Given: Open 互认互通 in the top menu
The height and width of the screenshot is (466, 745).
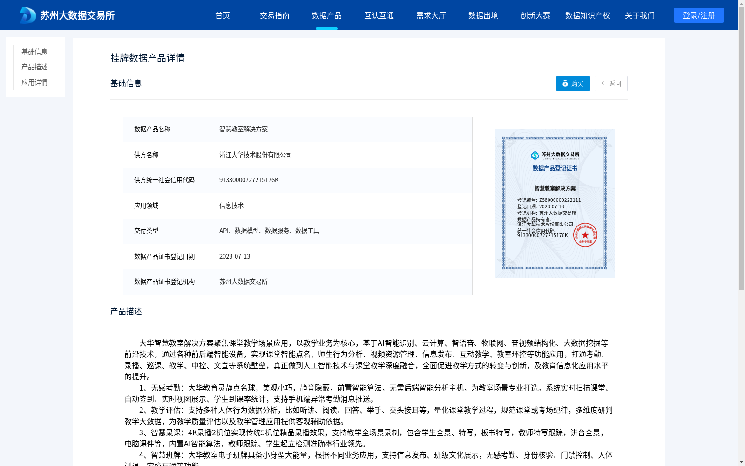Looking at the screenshot, I should coord(379,15).
